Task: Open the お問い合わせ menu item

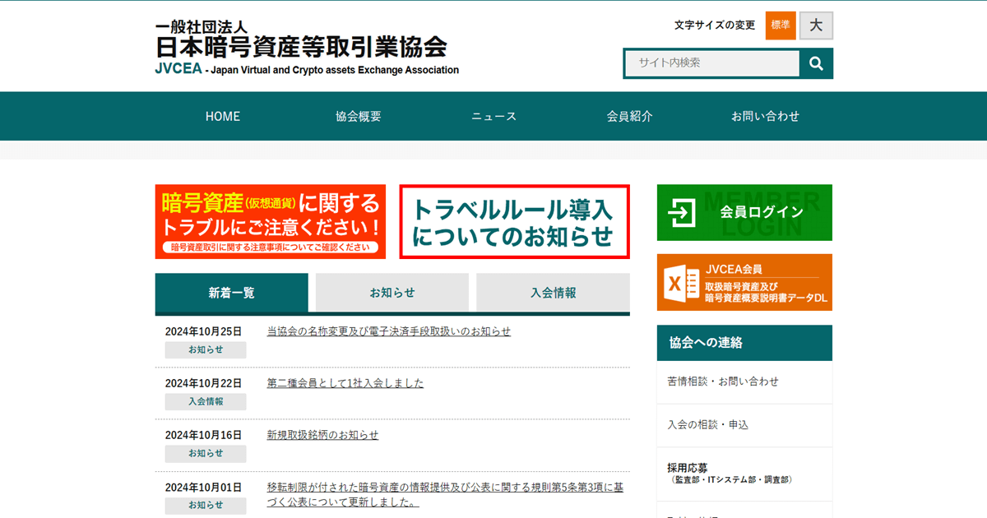Action: [765, 116]
